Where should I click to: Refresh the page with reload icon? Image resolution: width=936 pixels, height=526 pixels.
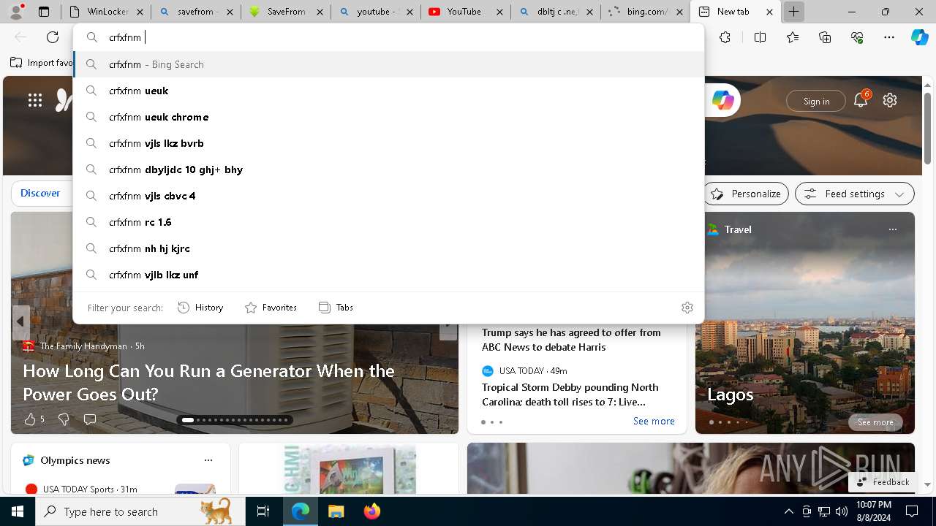click(53, 37)
